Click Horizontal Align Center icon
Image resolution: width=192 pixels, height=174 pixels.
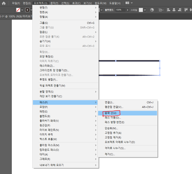click(174, 10)
